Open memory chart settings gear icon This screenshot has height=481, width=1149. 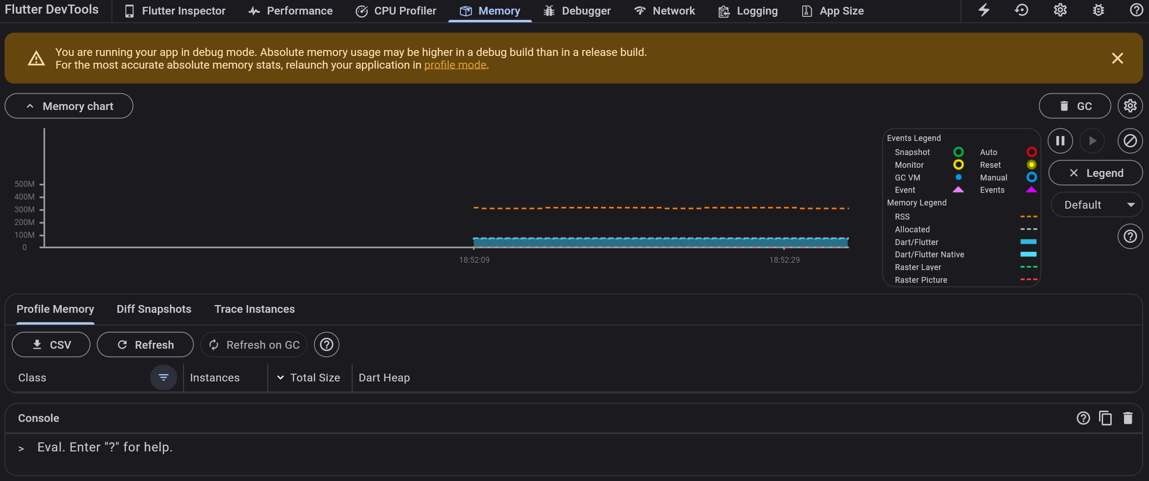pyautogui.click(x=1130, y=106)
